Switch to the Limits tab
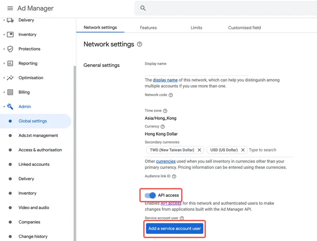This screenshot has width=317, height=241. 196,28
